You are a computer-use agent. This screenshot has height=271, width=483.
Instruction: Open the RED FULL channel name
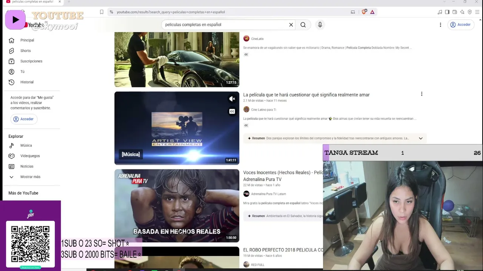point(258,265)
